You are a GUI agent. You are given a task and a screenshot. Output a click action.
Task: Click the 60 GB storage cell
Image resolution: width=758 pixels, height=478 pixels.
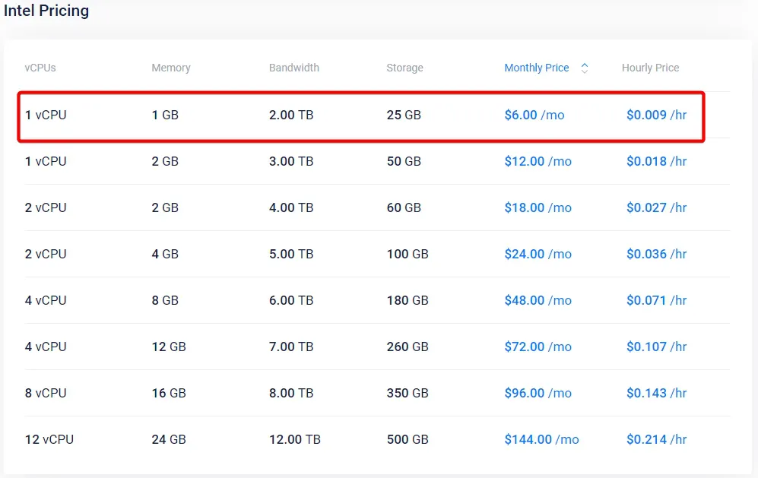click(x=404, y=207)
